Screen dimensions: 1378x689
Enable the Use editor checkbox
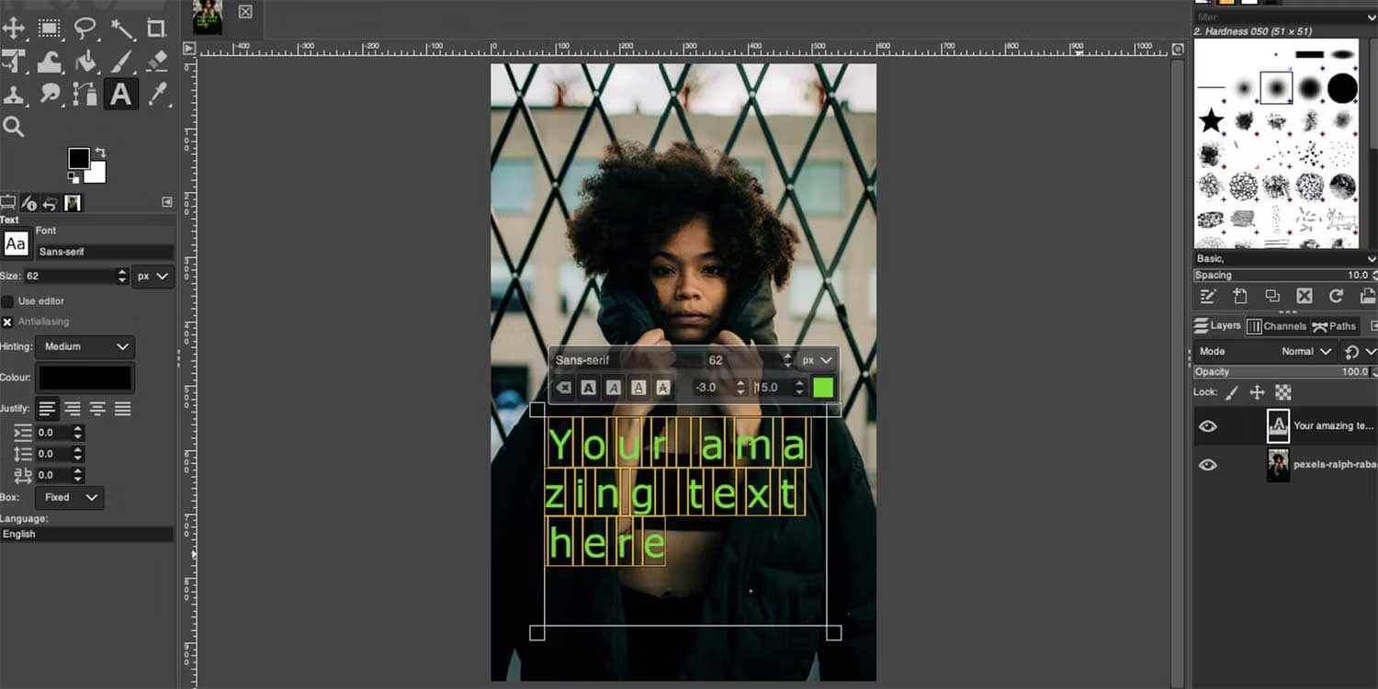click(7, 301)
